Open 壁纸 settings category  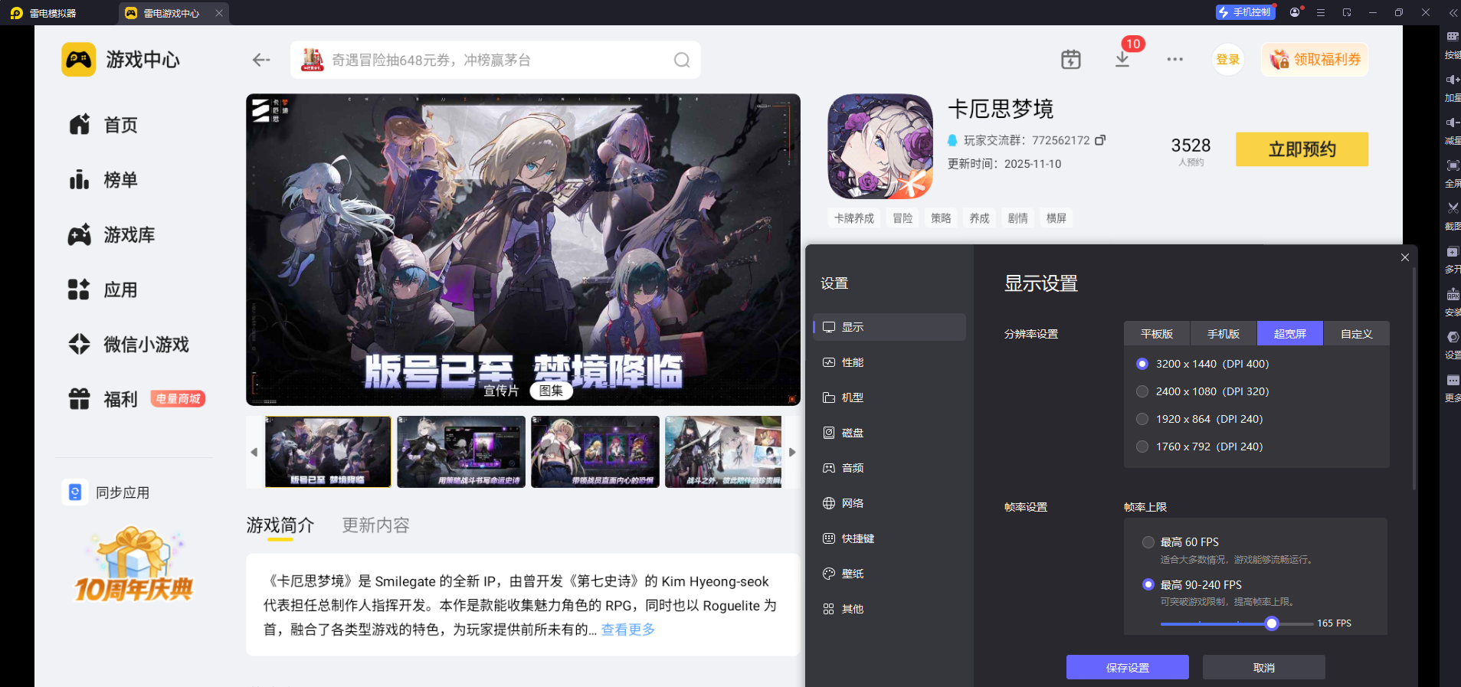click(889, 574)
